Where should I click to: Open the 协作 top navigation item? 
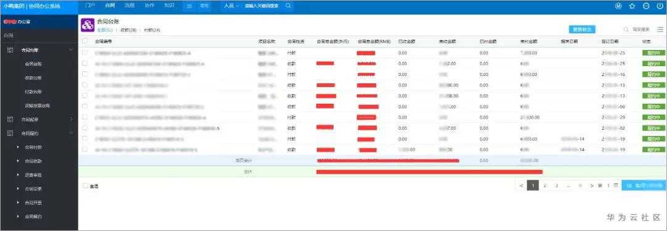(x=149, y=6)
